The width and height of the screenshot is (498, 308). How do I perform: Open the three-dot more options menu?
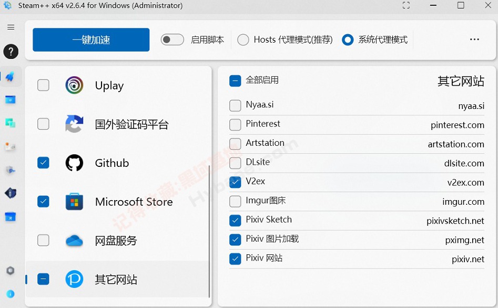474,39
